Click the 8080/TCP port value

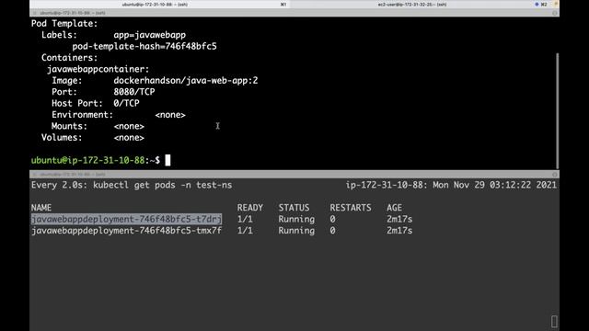pyautogui.click(x=134, y=92)
